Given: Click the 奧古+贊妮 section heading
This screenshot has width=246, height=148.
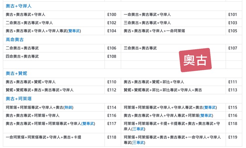Looking at the screenshot, I should (16, 73).
